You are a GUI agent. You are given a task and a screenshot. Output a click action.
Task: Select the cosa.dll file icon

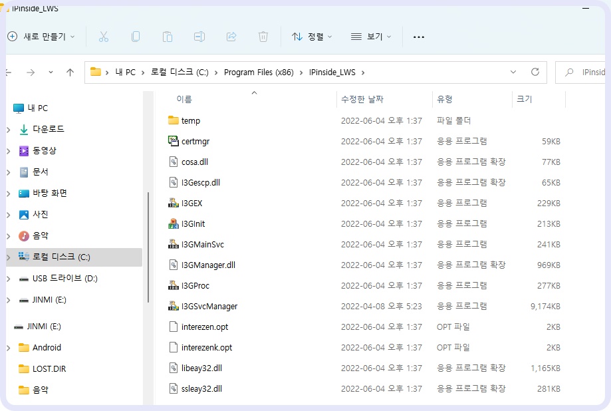point(174,162)
